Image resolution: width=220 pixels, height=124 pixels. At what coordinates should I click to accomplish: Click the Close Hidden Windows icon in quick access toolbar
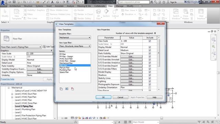coord(73,2)
